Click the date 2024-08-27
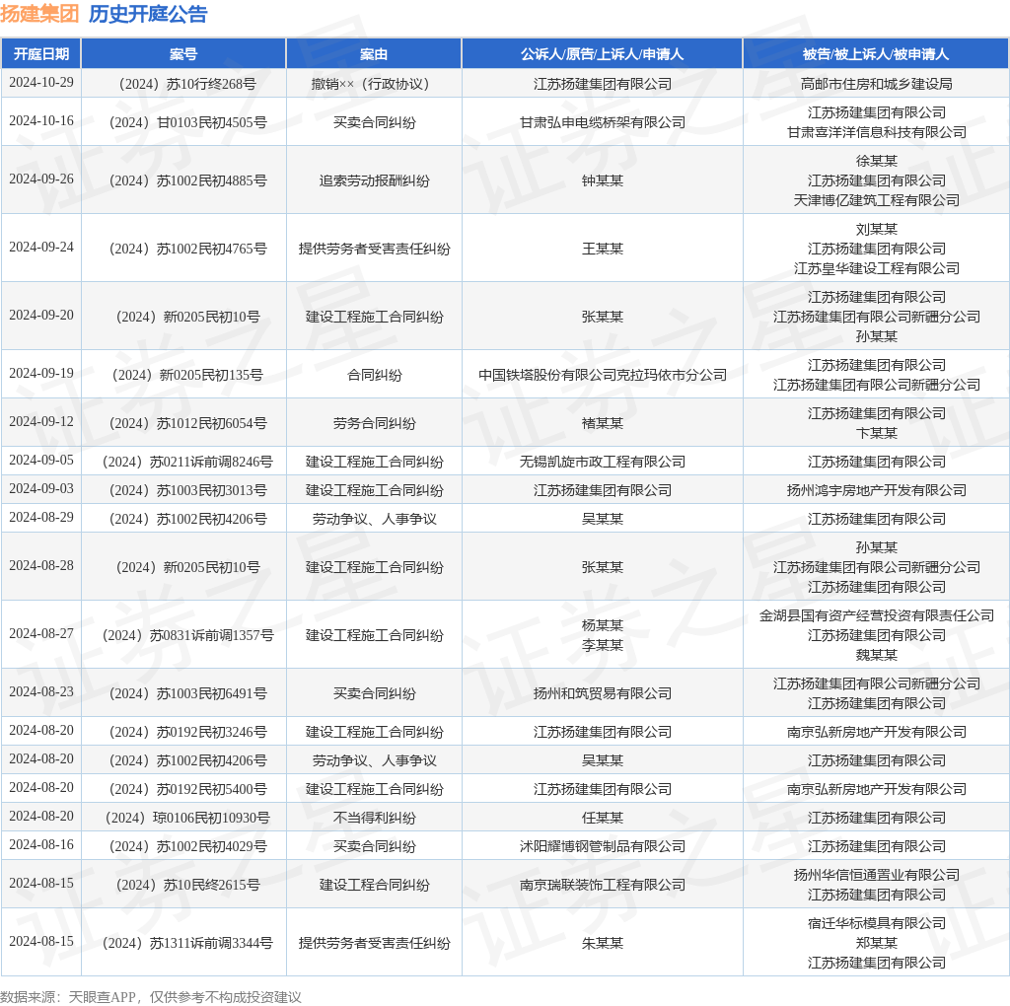 coord(41,634)
